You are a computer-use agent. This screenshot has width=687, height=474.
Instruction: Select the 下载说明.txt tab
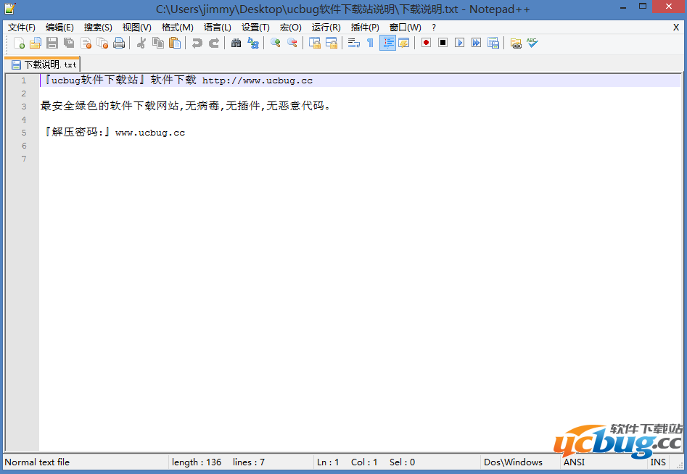[x=44, y=64]
